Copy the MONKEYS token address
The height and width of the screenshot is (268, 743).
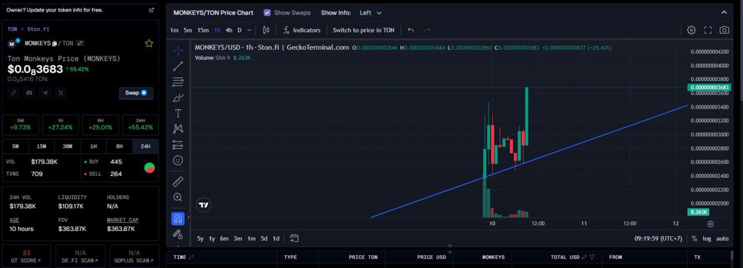55,43
